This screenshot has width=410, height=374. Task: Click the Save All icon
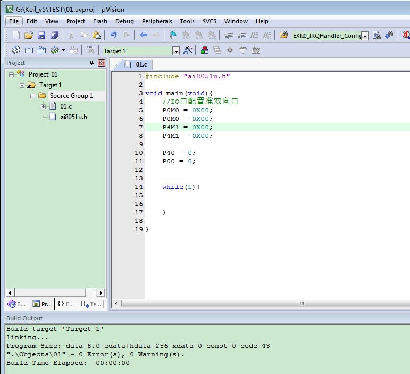54,35
